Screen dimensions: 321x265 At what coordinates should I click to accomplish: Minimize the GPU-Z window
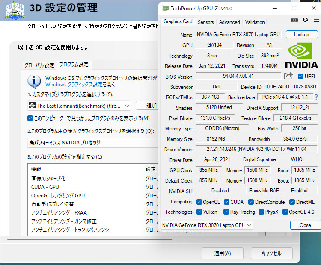pos(275,9)
